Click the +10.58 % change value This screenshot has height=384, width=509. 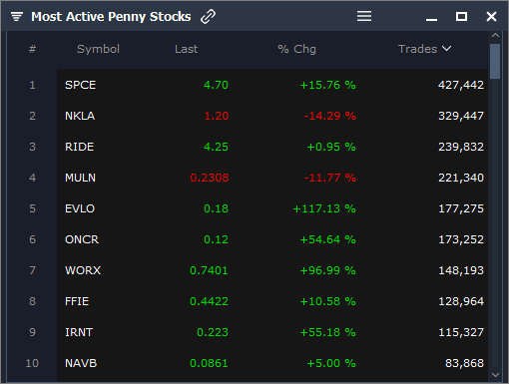coord(327,301)
